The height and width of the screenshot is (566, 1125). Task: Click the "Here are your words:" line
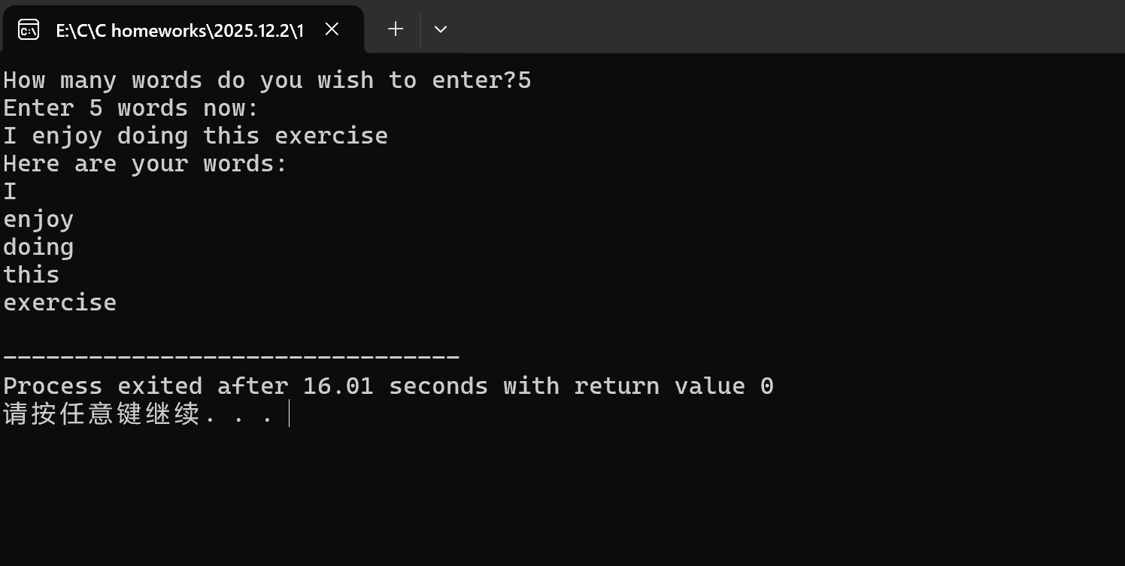[145, 164]
